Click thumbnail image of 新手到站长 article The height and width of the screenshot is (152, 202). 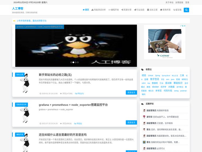(25, 83)
